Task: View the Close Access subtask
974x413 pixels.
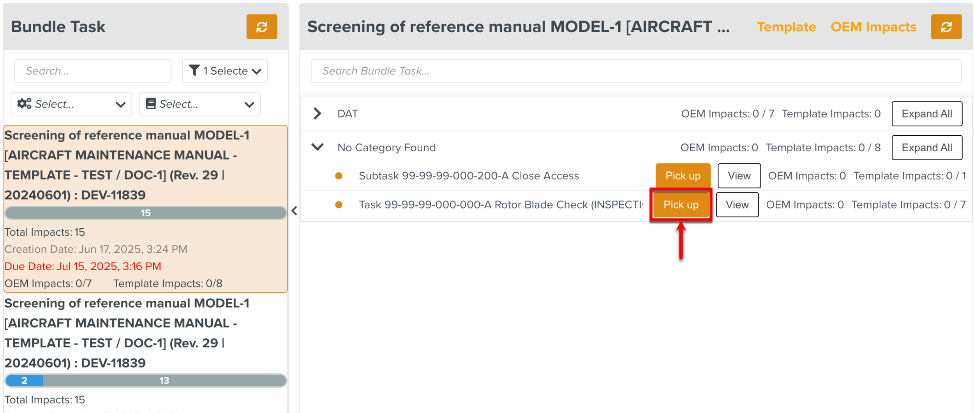Action: (x=739, y=176)
